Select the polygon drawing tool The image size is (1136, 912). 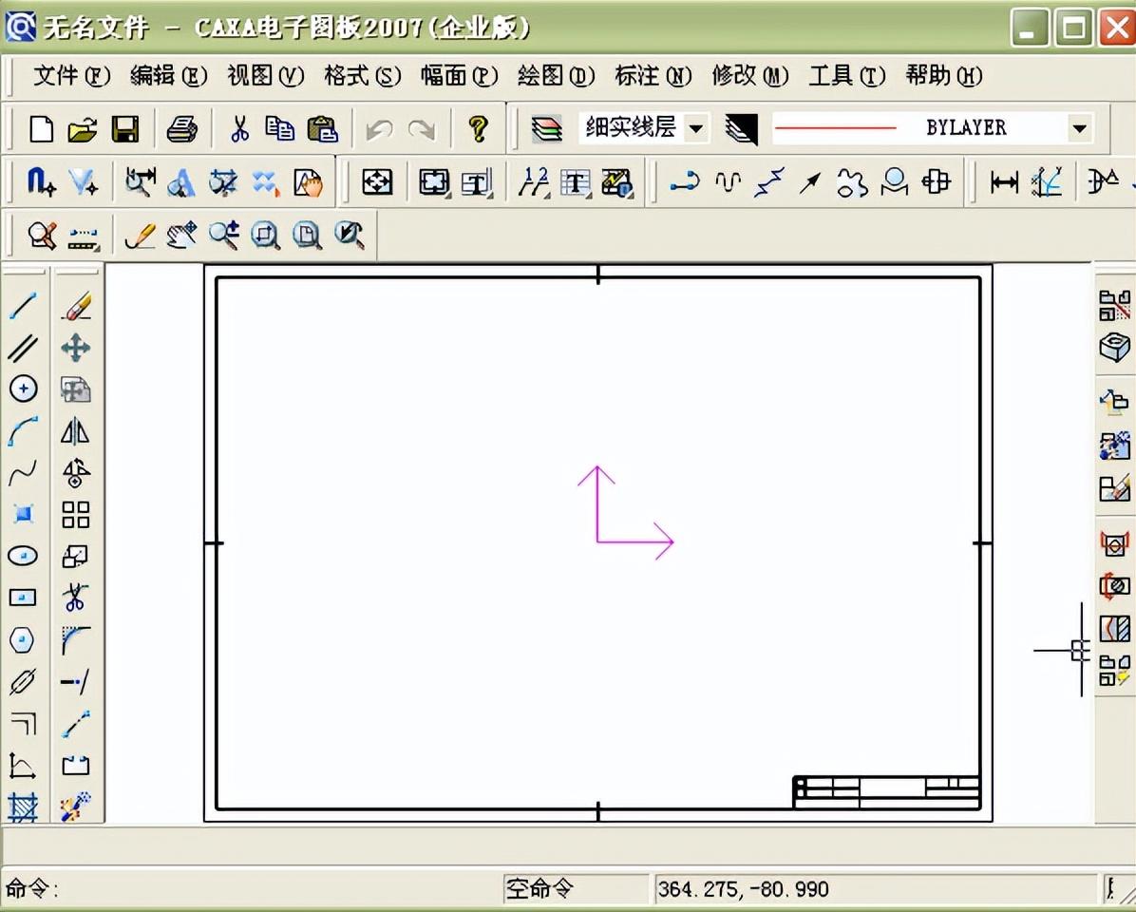pos(23,640)
